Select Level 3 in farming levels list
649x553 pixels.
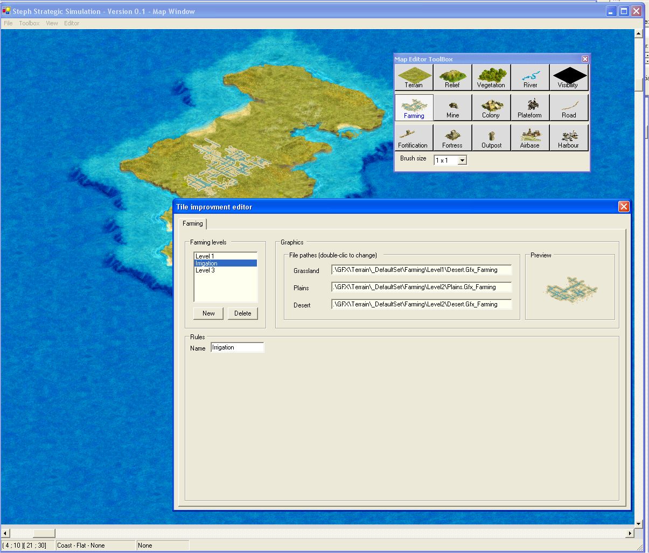[x=205, y=270]
